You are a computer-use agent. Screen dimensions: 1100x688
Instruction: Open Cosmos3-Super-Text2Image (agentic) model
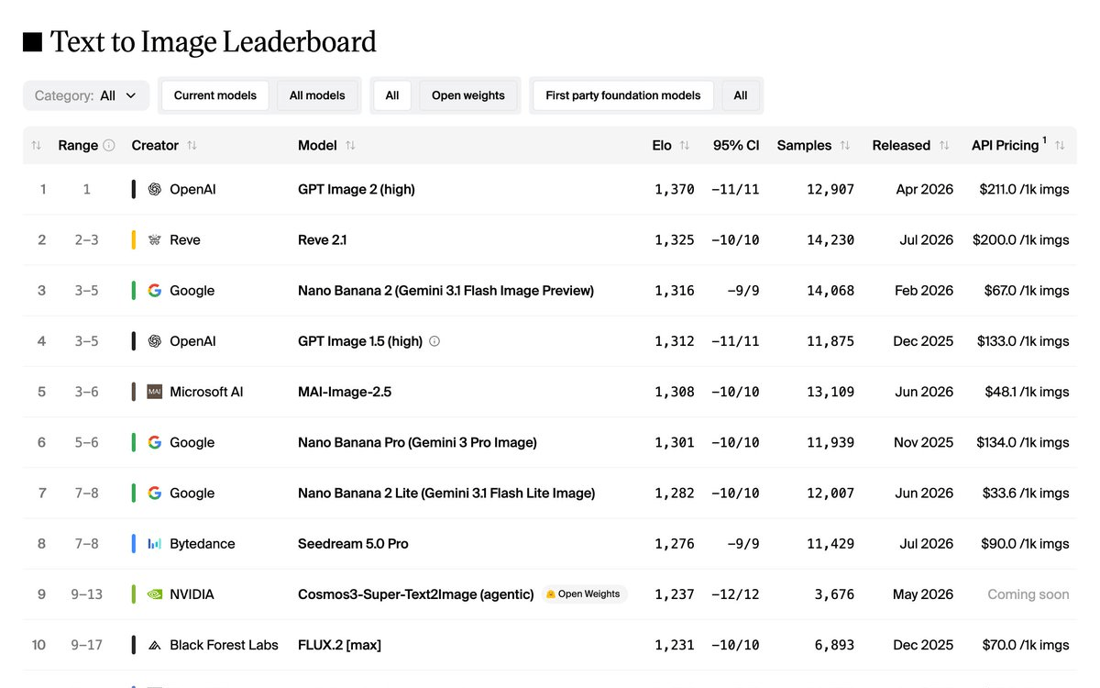(x=416, y=594)
